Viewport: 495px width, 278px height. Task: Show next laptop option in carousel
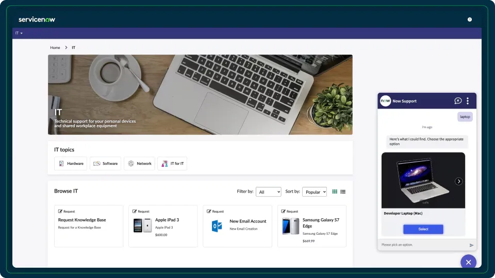pyautogui.click(x=459, y=181)
